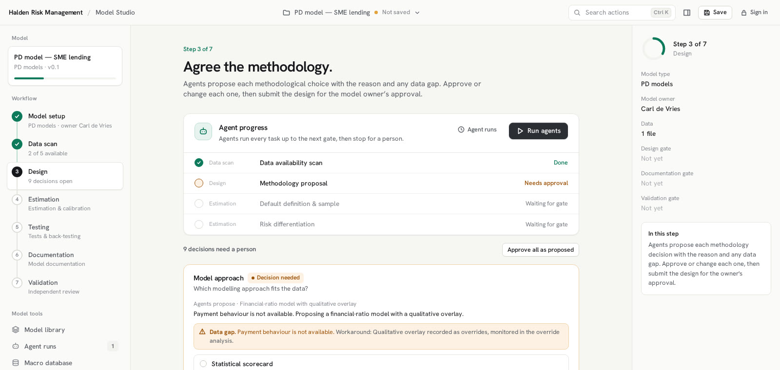Screen dimensions: 780x370
Task: Click the Agent runs count badge
Action: point(113,346)
